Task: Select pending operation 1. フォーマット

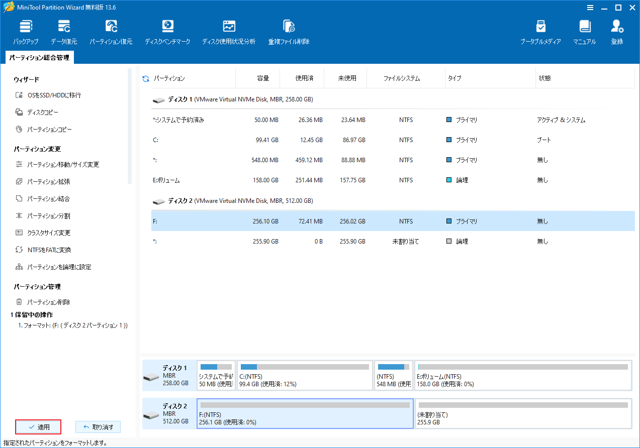Action: coord(73,325)
